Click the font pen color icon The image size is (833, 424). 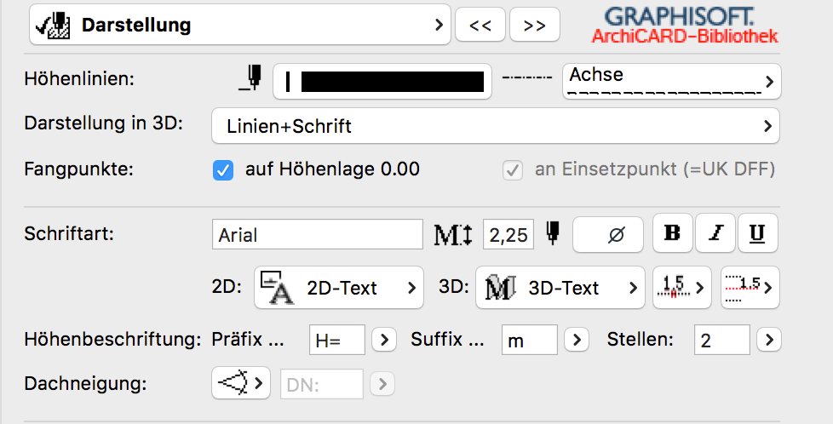point(553,232)
